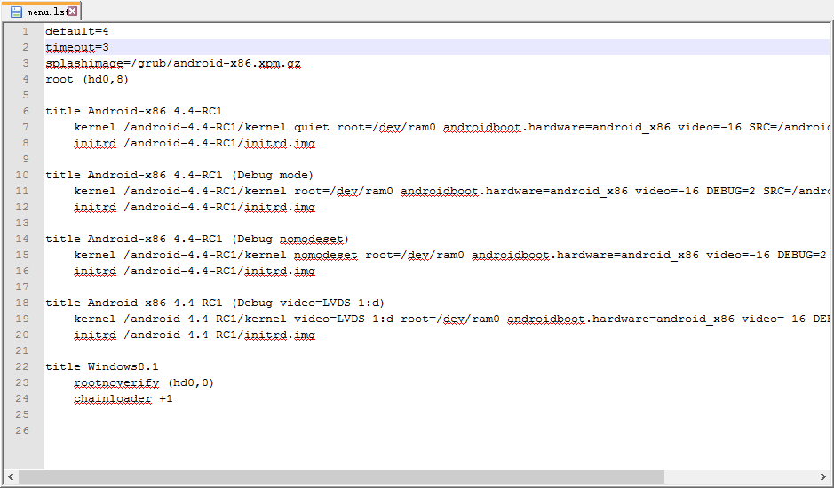Viewport: 834px width, 488px height.
Task: Click the left arrow of horizontal scrollbar
Action: pos(11,476)
